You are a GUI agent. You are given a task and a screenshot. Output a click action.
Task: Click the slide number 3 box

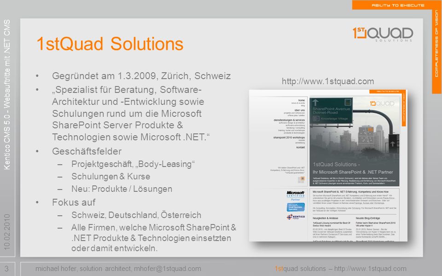(x=7, y=269)
